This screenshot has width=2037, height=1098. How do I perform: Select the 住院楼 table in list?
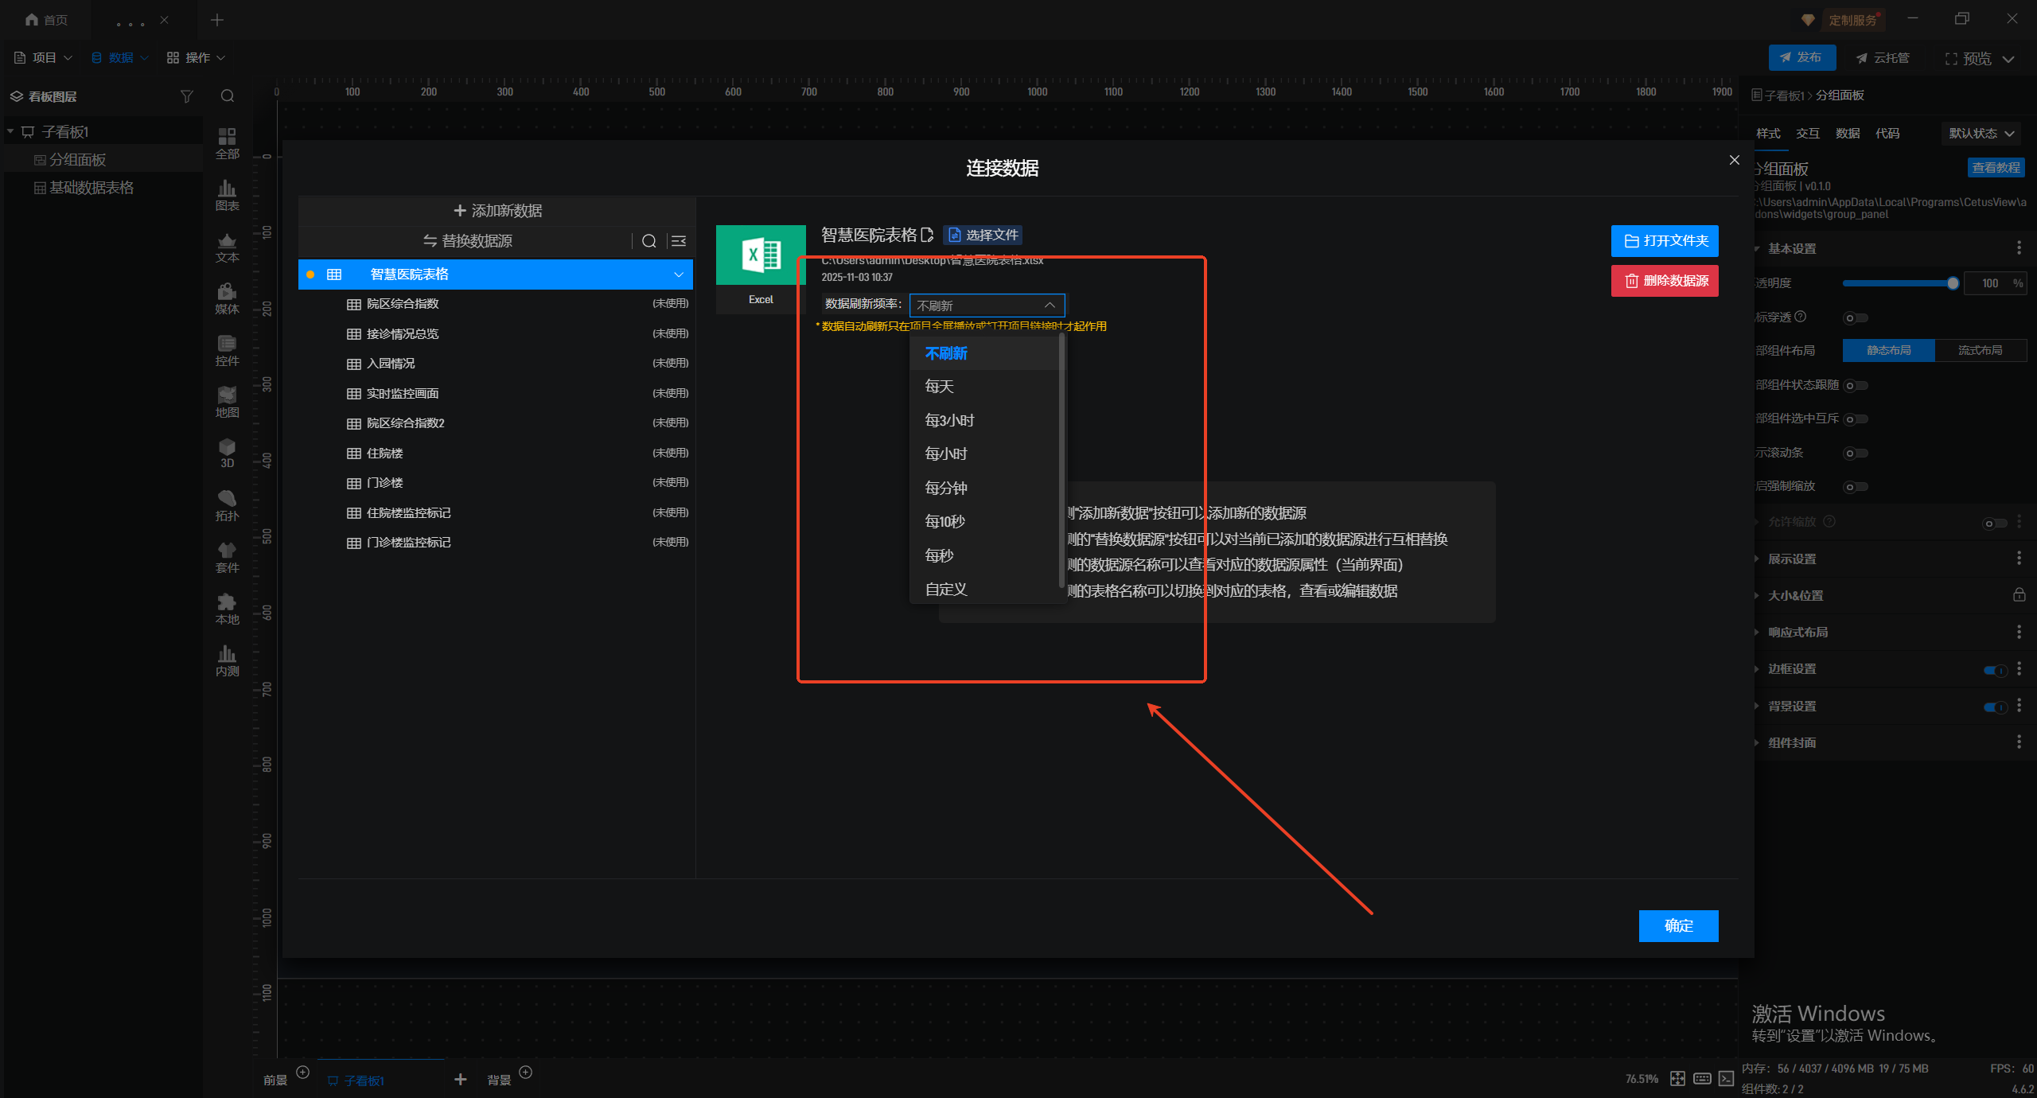coord(385,453)
